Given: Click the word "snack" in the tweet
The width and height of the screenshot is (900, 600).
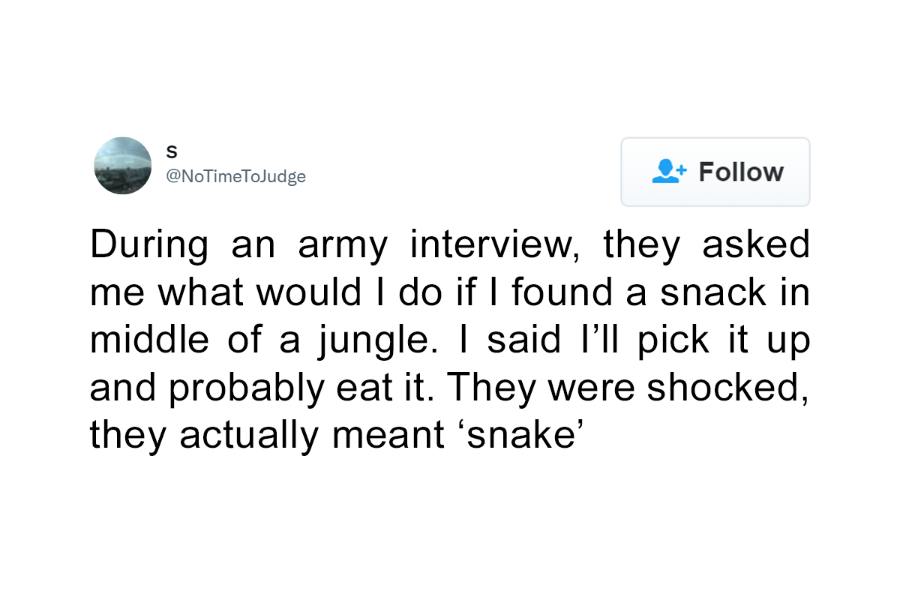Looking at the screenshot, I should [x=713, y=294].
